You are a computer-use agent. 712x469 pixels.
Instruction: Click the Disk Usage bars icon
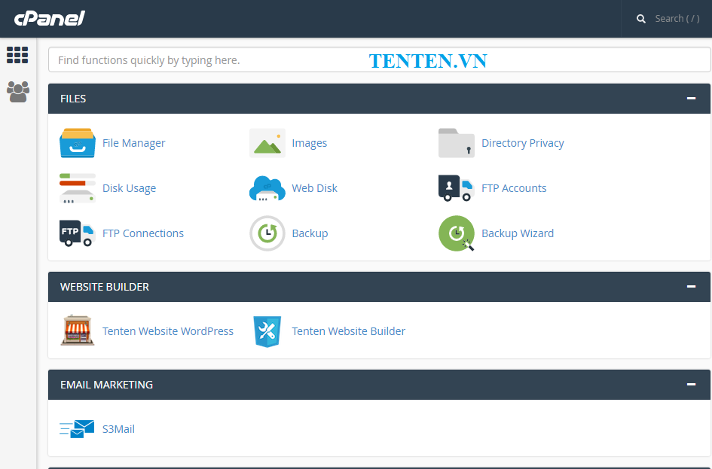pos(78,187)
